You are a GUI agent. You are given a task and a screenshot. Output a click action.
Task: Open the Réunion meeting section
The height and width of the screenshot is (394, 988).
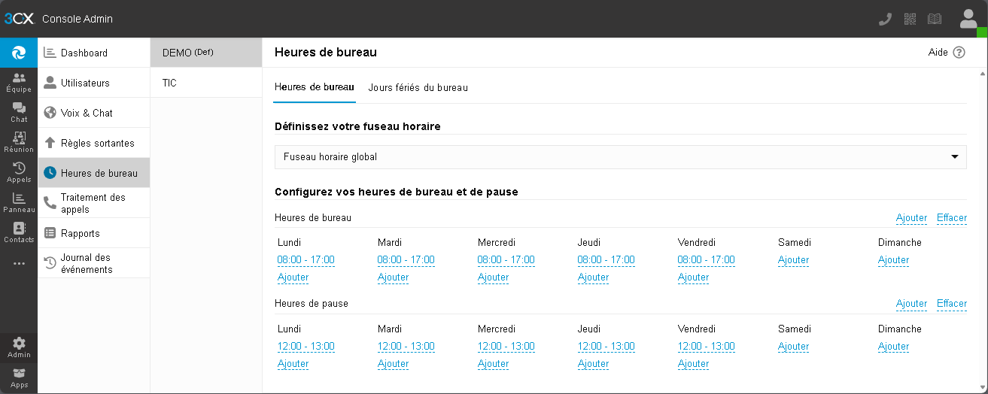pyautogui.click(x=19, y=143)
